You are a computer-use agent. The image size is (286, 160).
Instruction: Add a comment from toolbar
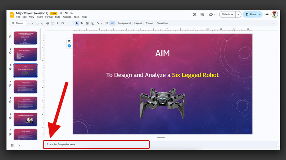tap(106, 23)
